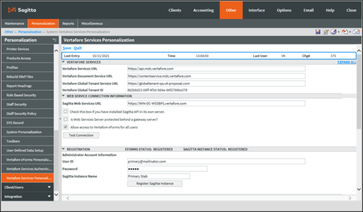Open the Accounting menu
This screenshot has width=363, height=212.
tap(203, 10)
